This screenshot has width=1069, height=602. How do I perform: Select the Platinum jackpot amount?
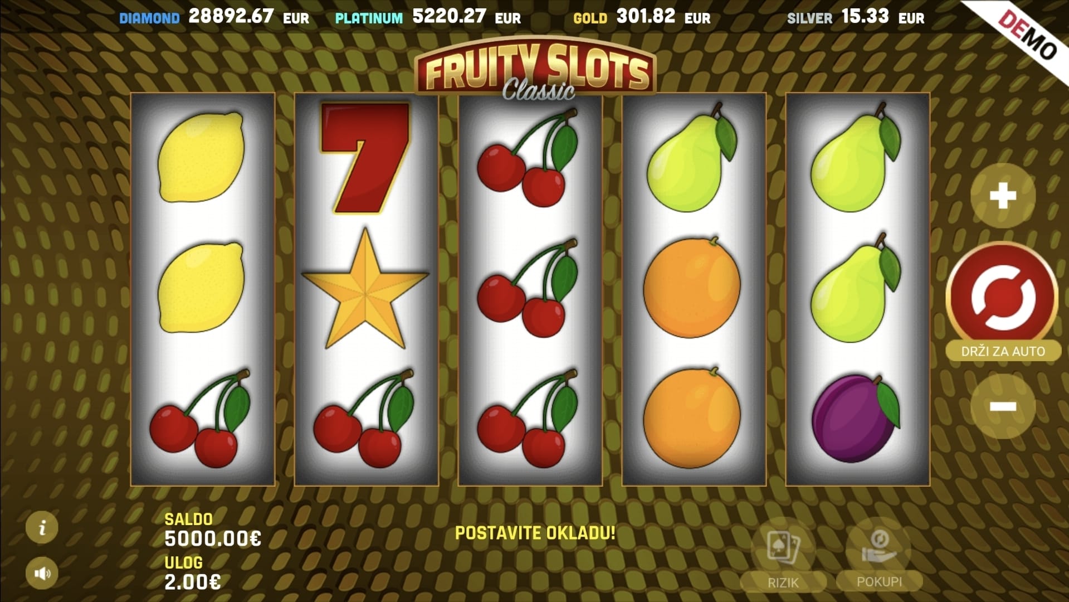449,16
